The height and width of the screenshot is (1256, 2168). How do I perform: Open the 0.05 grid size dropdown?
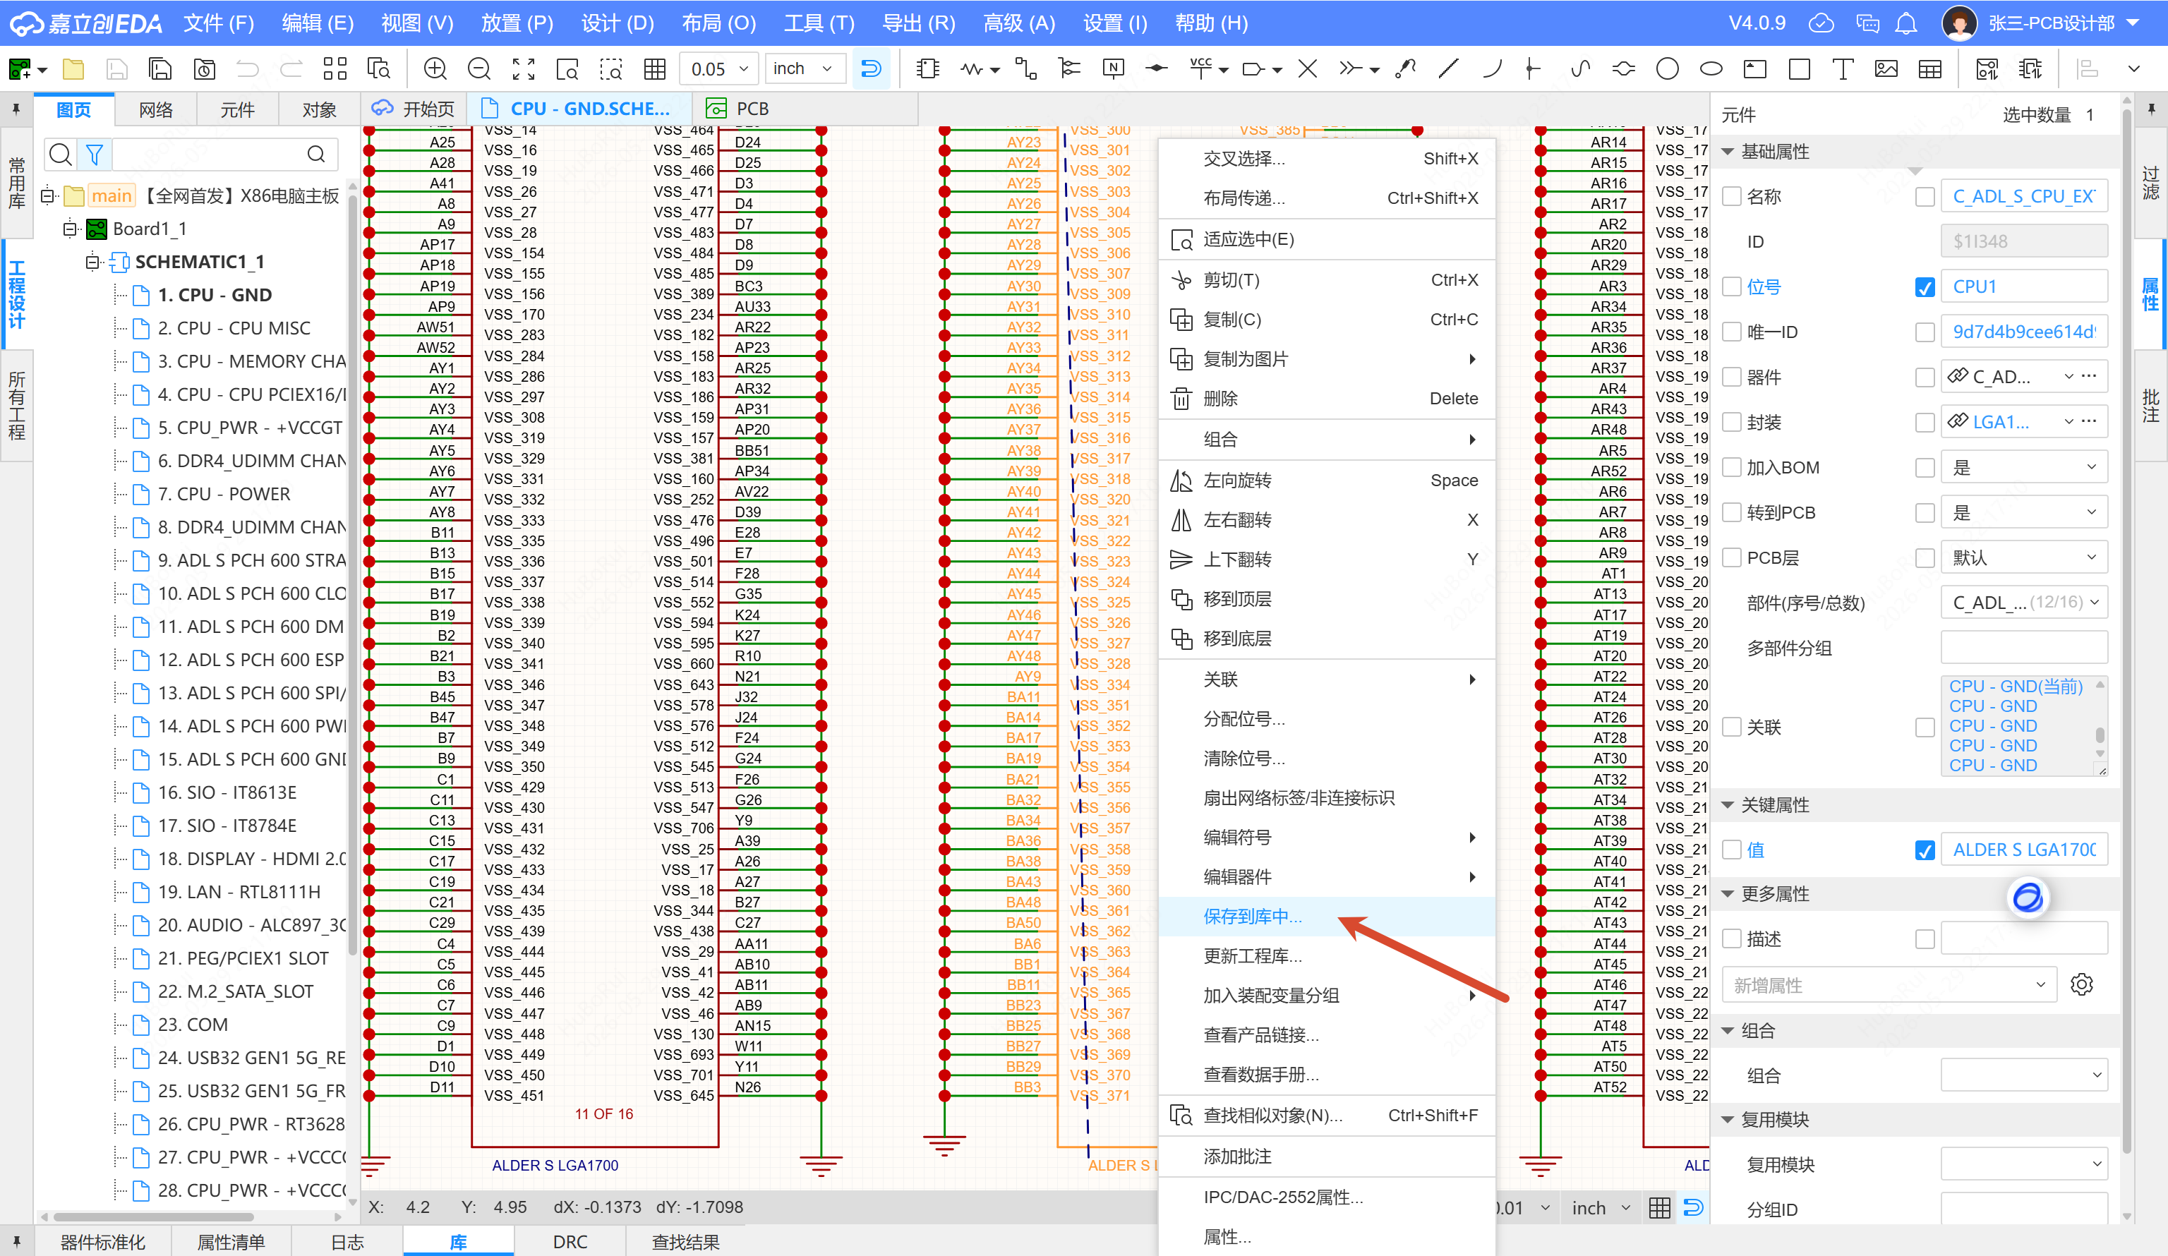[719, 69]
